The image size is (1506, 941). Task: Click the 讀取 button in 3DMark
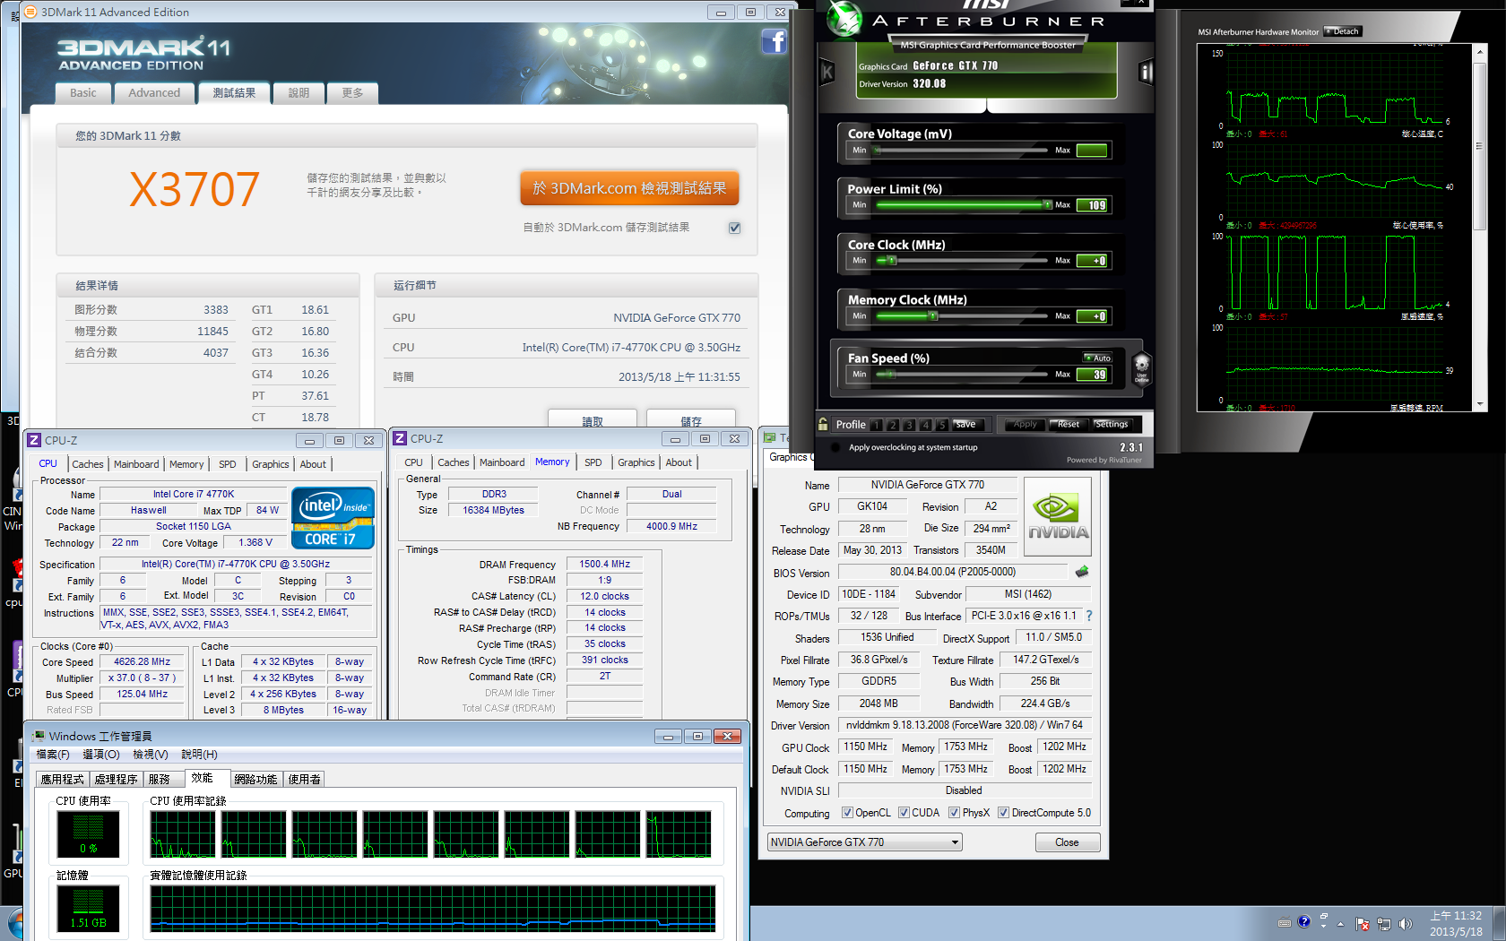593,419
